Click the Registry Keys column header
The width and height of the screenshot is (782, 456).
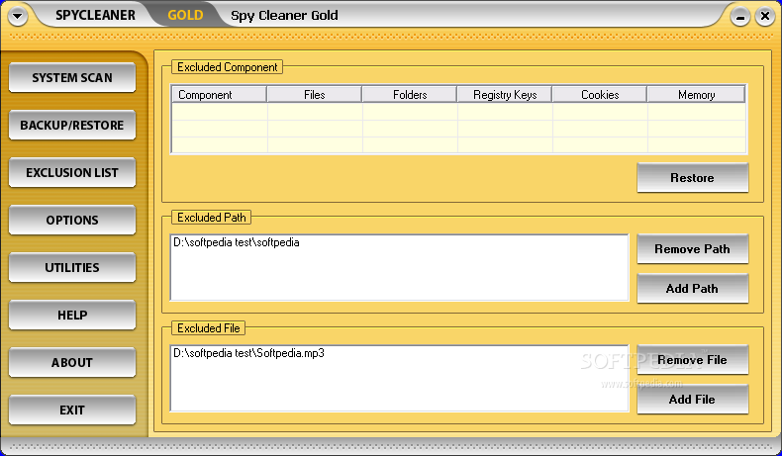coord(505,95)
